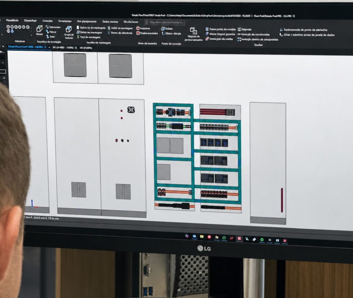This screenshot has height=298, width=353.
Task: Open the Visualizar ribbon tab
Action: 12,20
